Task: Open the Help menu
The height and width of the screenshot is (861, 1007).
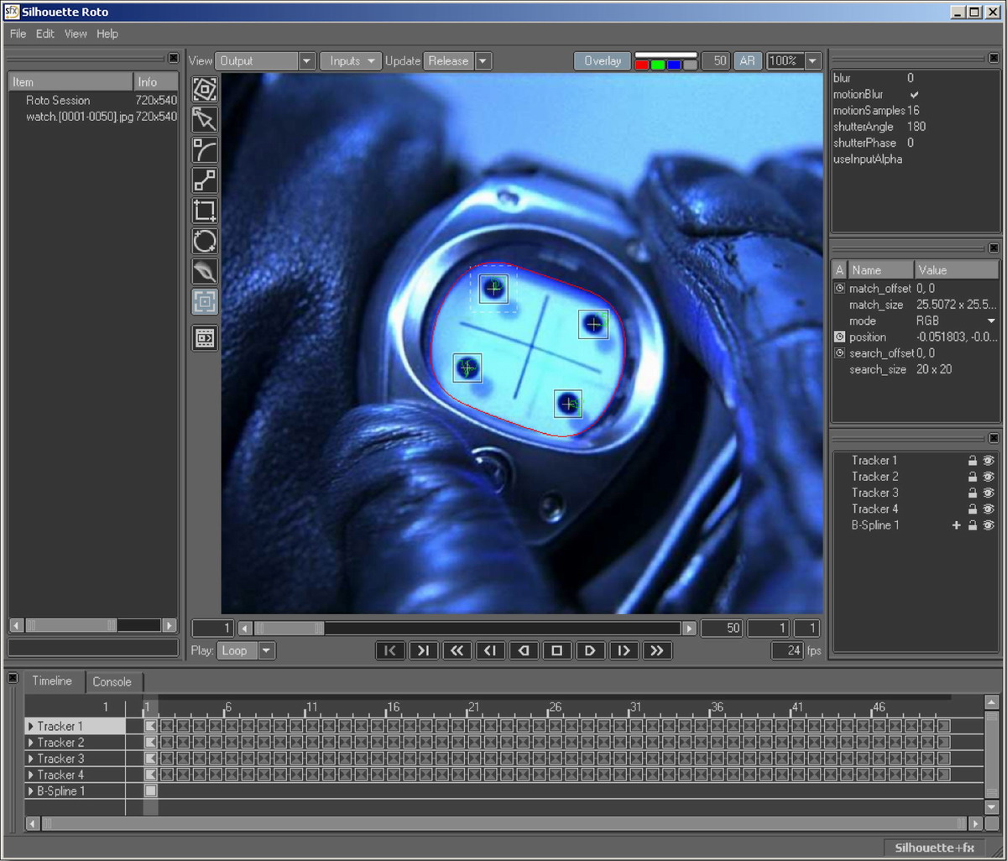Action: 107,34
